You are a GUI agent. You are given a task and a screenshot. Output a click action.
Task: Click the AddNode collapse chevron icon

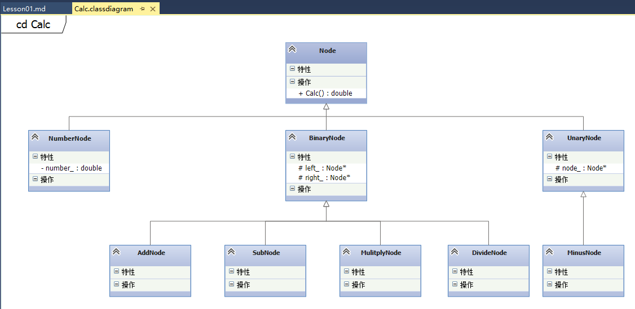(116, 252)
